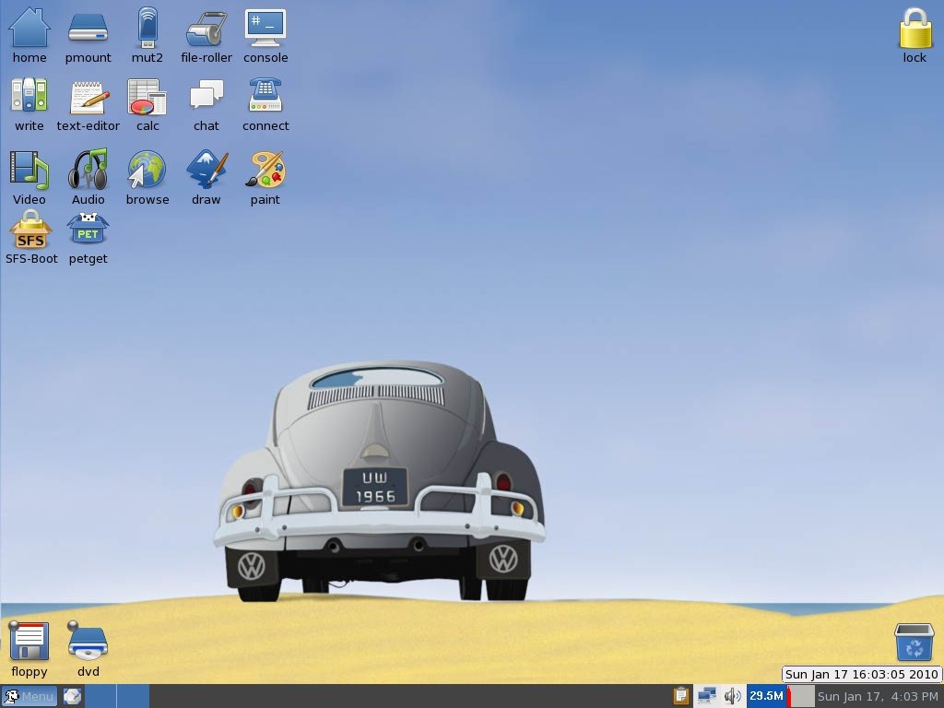This screenshot has width=944, height=708.
Task: Click the 29.5M free memory indicator
Action: coord(766,696)
